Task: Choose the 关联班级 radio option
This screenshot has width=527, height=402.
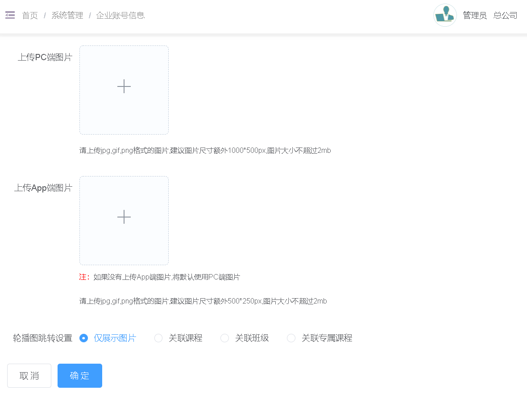Action: click(x=225, y=338)
